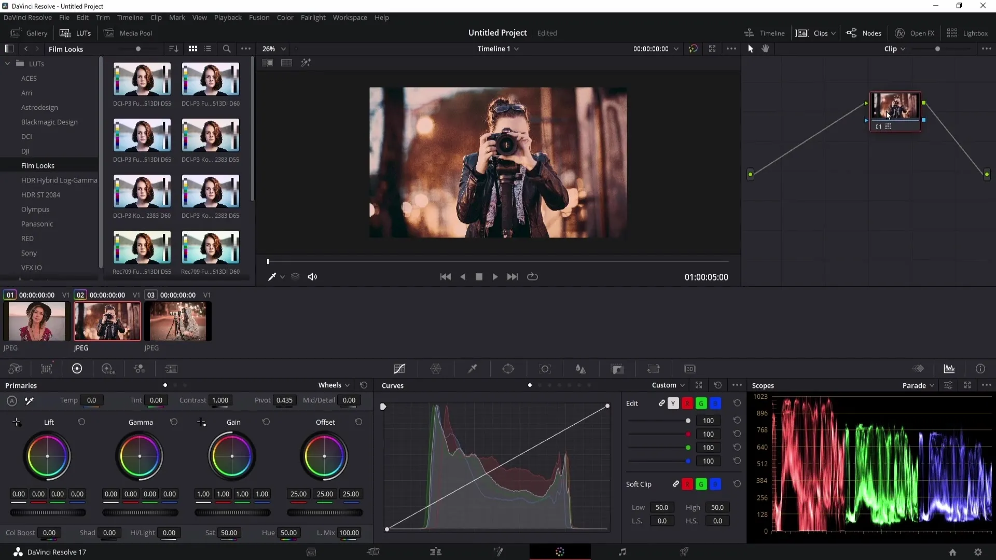Image resolution: width=996 pixels, height=560 pixels.
Task: Collapse the LUTs folder tree
Action: pos(8,63)
